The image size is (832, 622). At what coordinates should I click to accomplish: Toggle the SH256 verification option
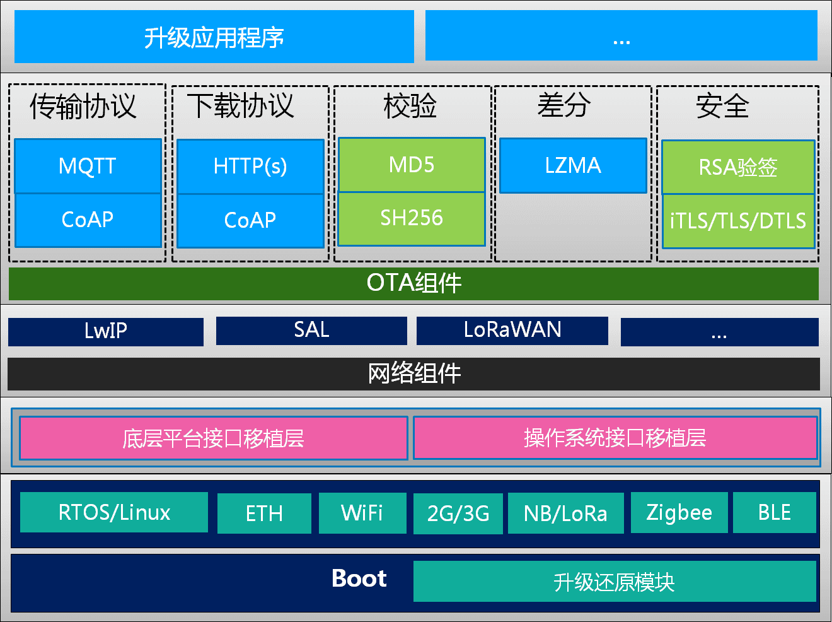[411, 218]
